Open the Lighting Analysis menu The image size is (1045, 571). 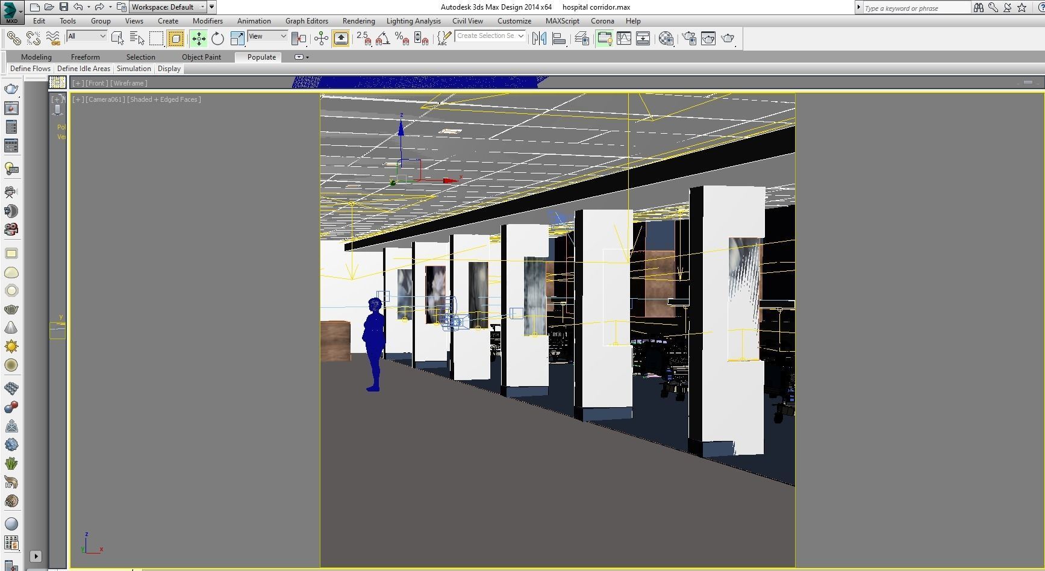414,21
